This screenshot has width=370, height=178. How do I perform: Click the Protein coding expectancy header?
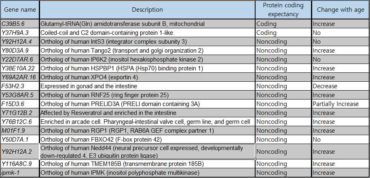pyautogui.click(x=283, y=10)
